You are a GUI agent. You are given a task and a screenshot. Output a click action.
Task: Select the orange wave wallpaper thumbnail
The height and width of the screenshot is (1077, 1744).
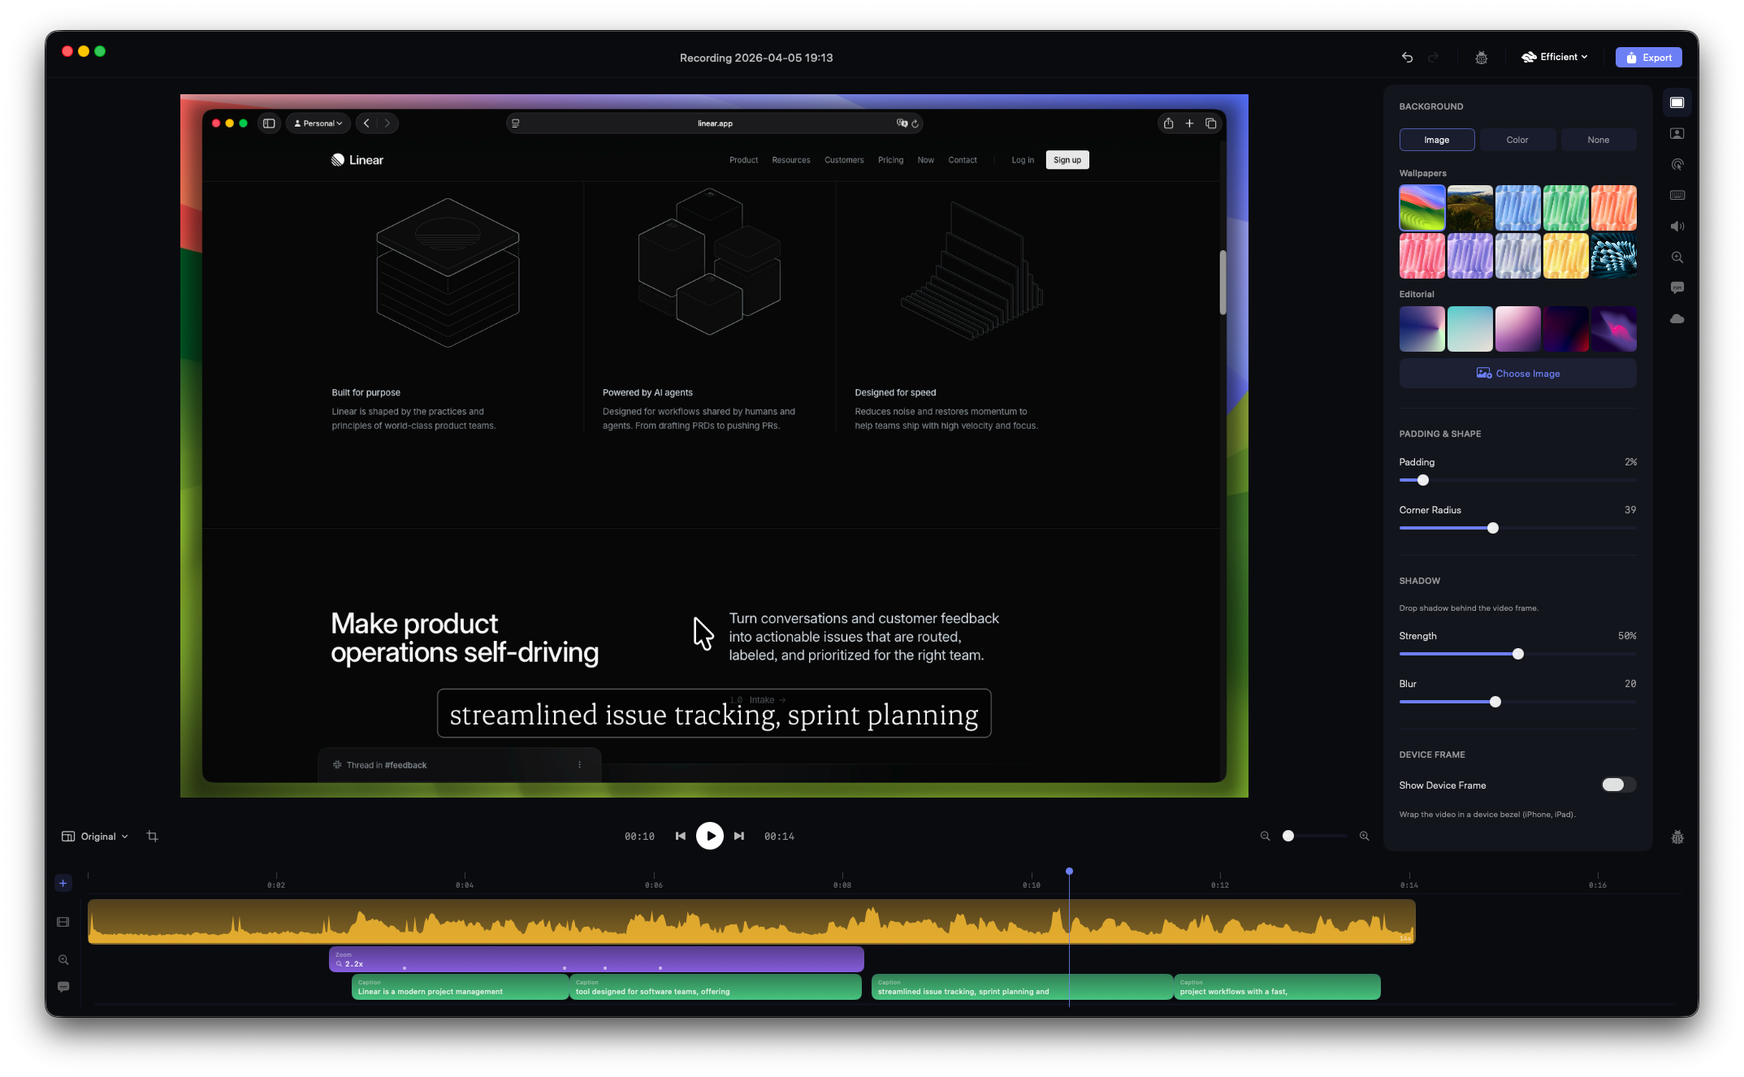1612,208
